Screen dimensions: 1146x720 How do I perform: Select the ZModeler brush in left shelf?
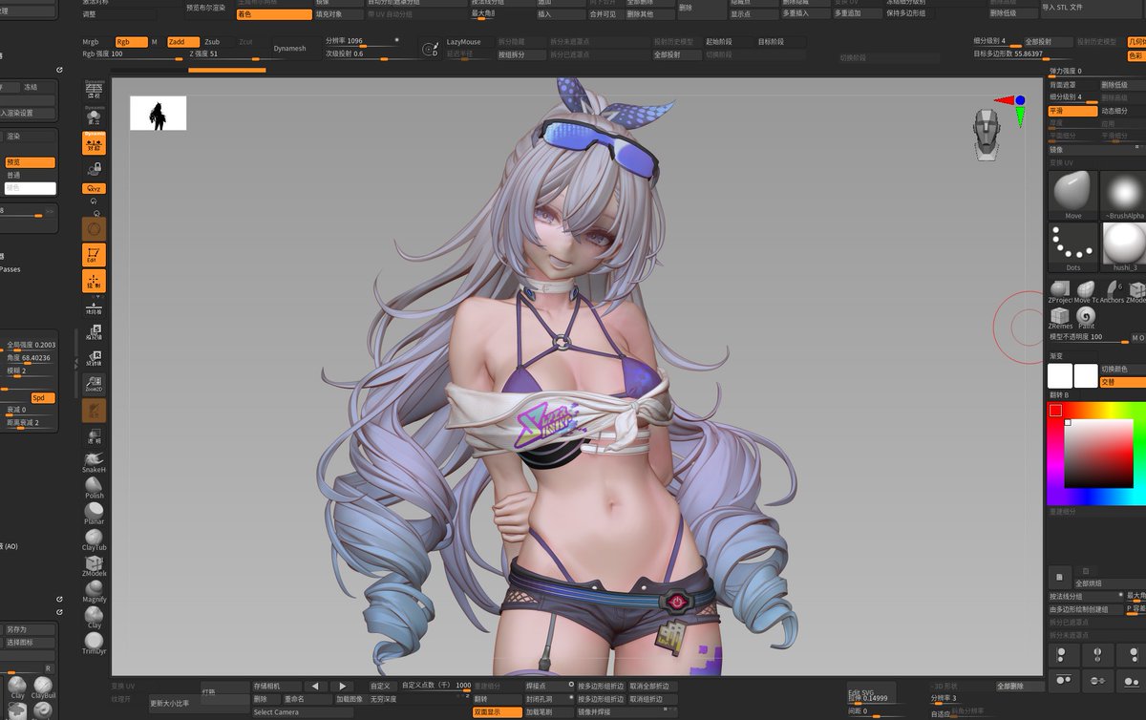[95, 565]
